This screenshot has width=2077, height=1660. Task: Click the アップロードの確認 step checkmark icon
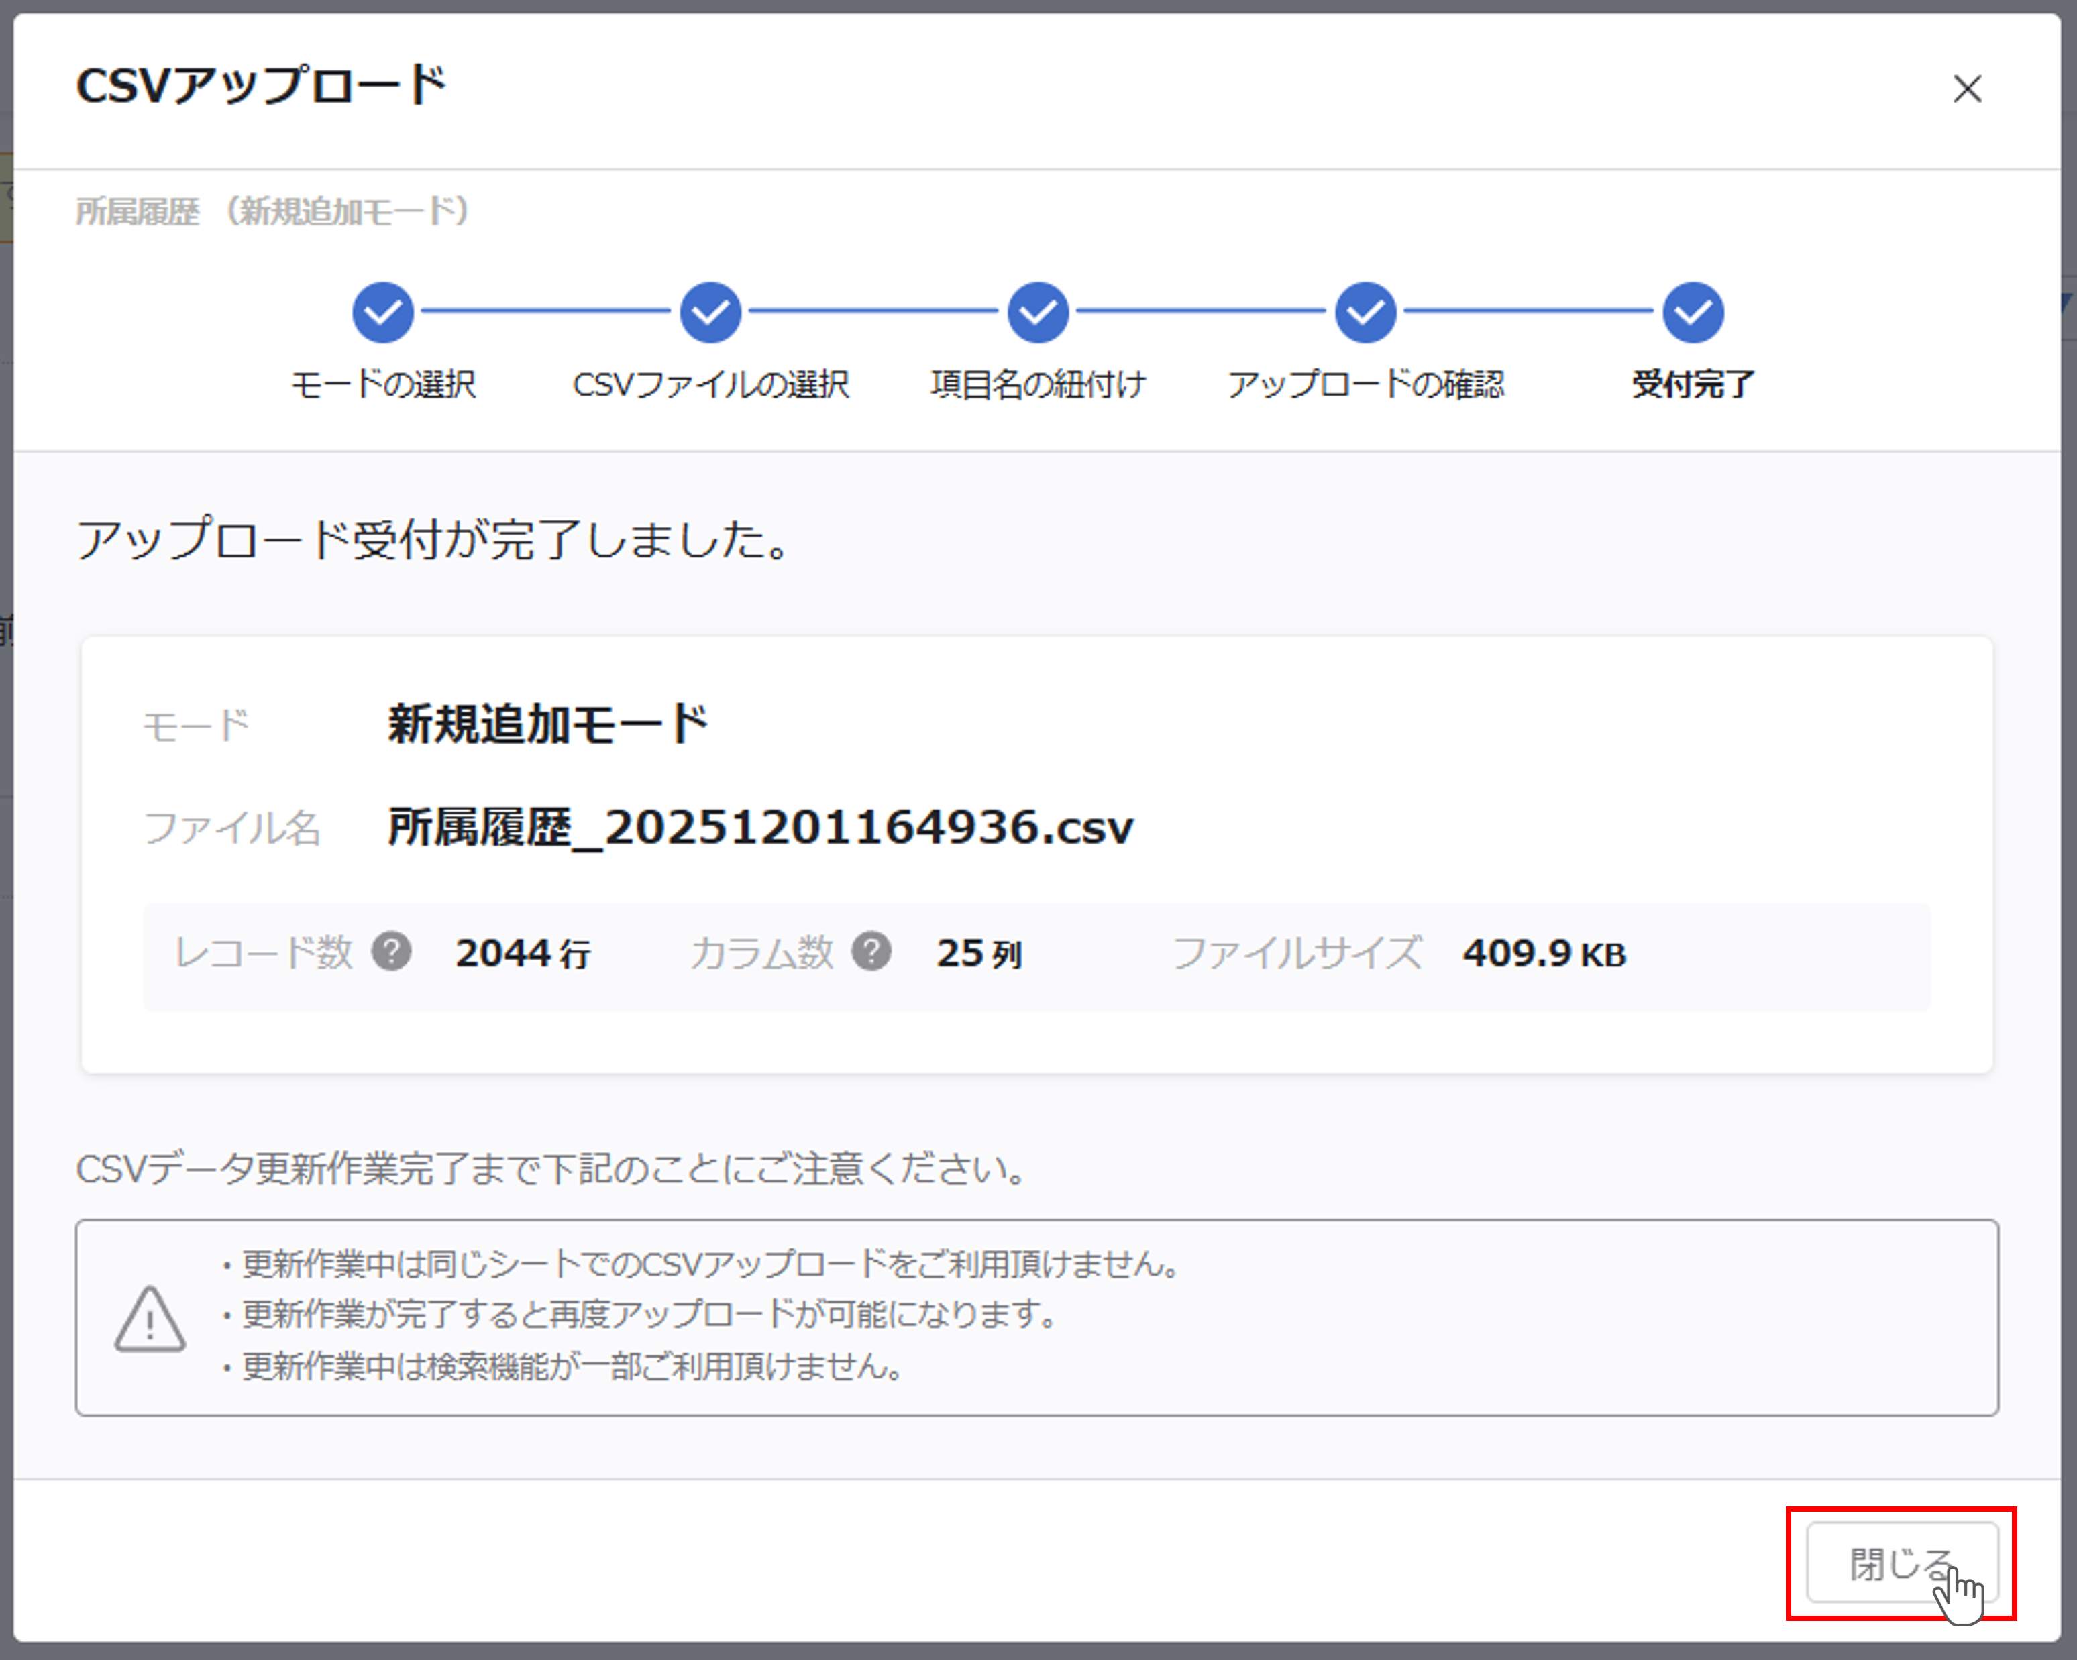click(1365, 312)
